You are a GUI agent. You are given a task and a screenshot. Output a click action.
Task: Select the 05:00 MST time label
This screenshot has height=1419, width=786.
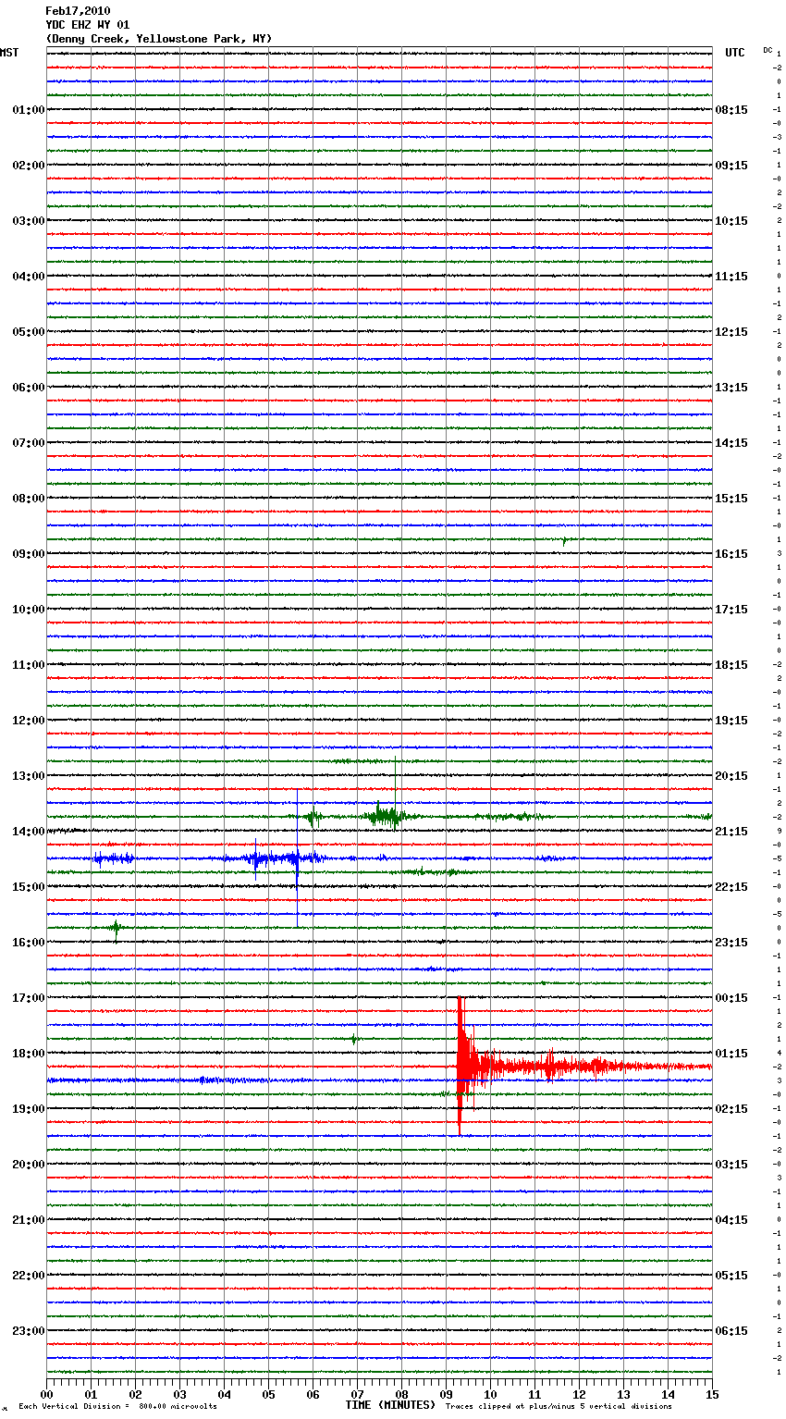coord(29,332)
